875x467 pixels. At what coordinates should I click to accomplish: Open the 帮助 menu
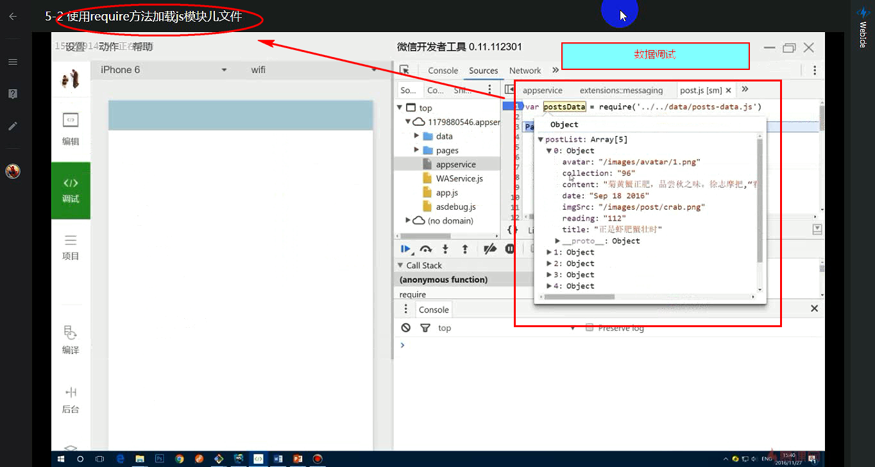[x=143, y=47]
